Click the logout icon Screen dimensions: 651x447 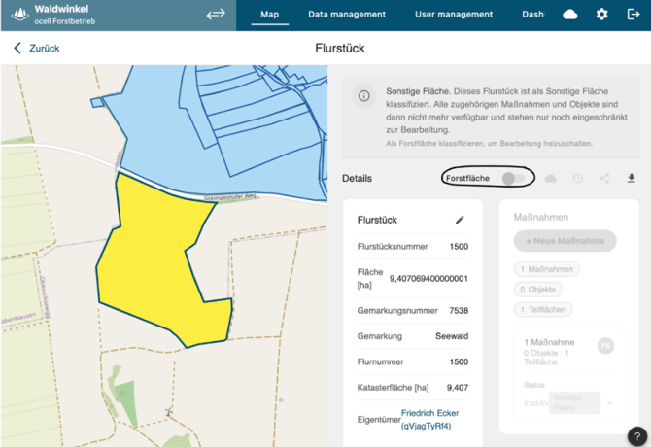pyautogui.click(x=634, y=15)
